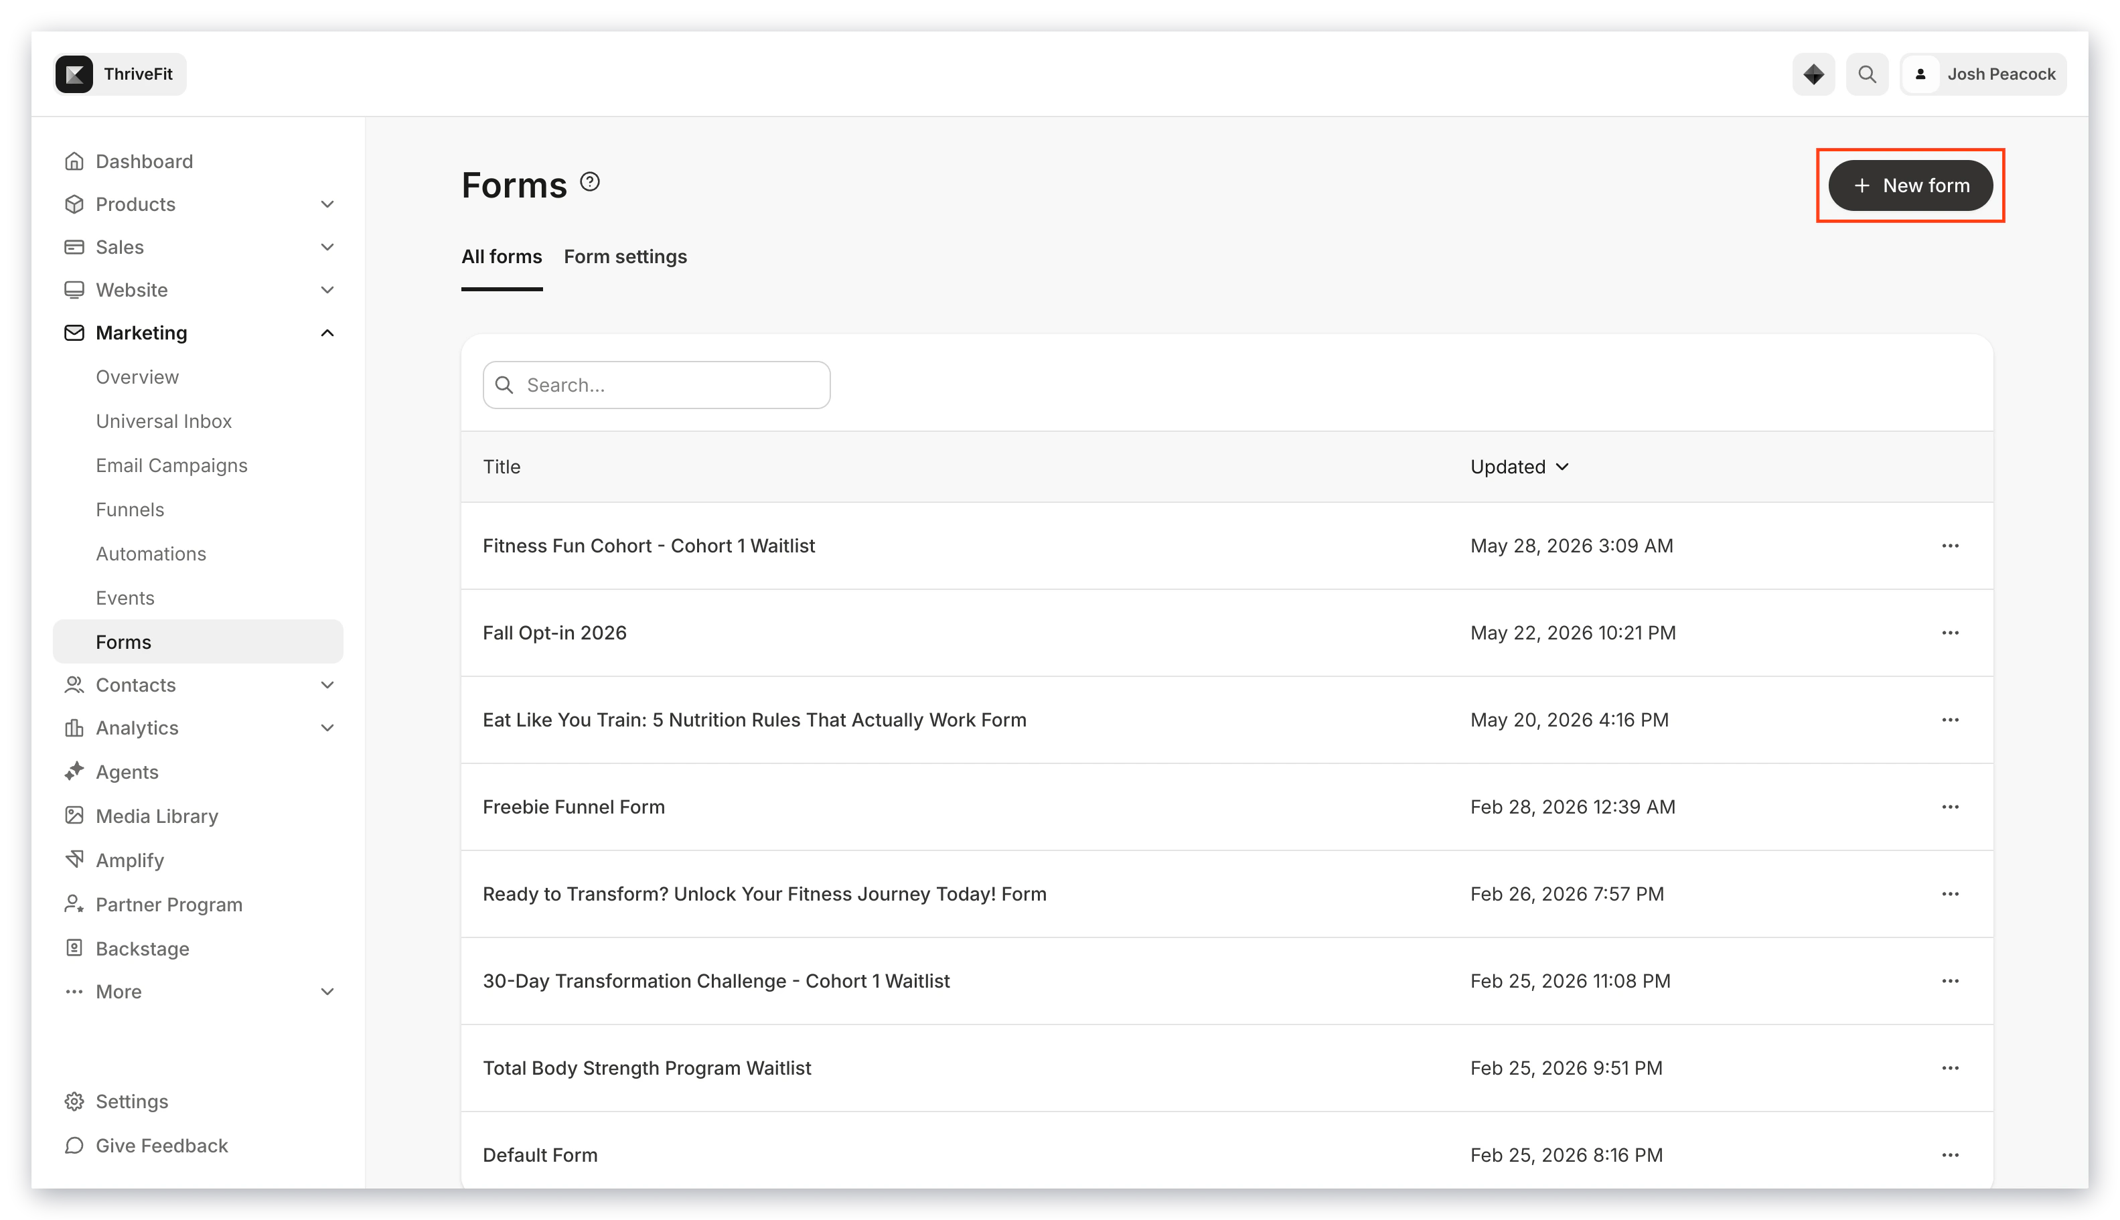Click the Partner Program icon
2120x1220 pixels.
coord(74,903)
